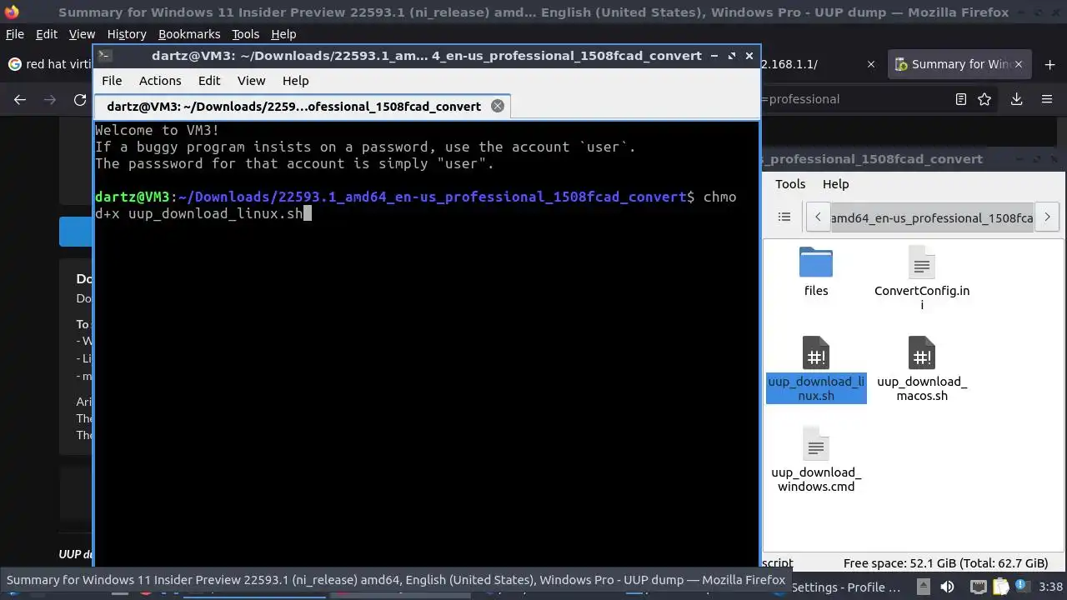
Task: Click the clipboard icon in system tray
Action: coord(1001,587)
